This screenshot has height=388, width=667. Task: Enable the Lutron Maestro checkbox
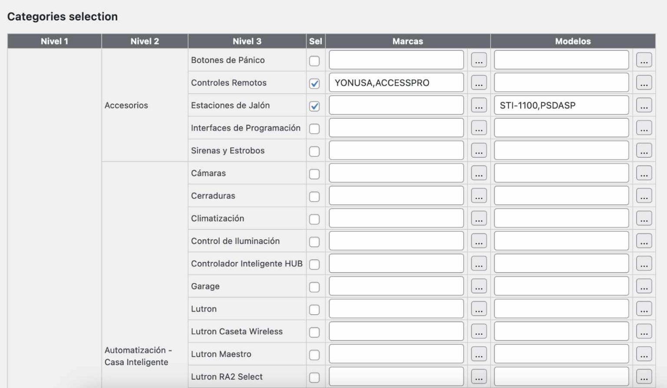pos(314,355)
